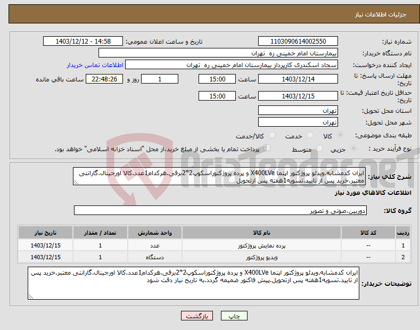The width and height of the screenshot is (420, 330).
Task: Click the unit cell عدد
Action: click(x=155, y=245)
